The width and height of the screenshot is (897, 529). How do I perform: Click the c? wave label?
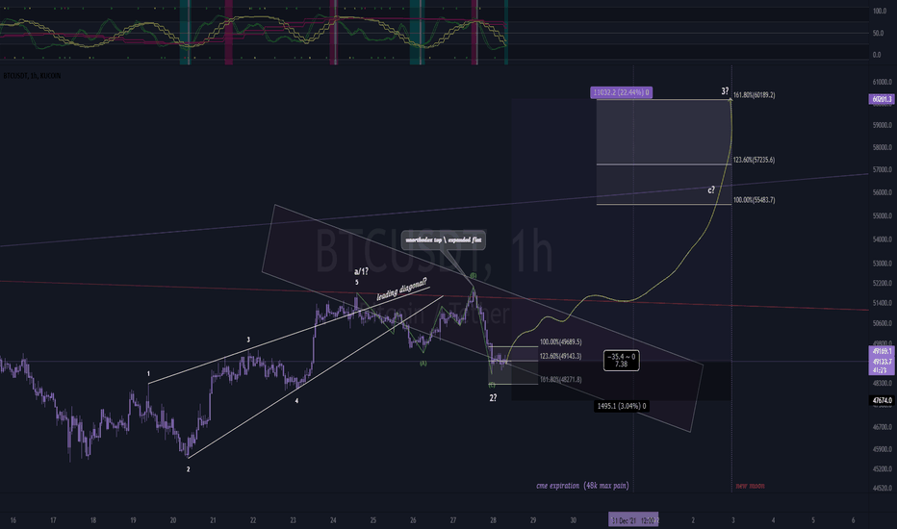711,189
